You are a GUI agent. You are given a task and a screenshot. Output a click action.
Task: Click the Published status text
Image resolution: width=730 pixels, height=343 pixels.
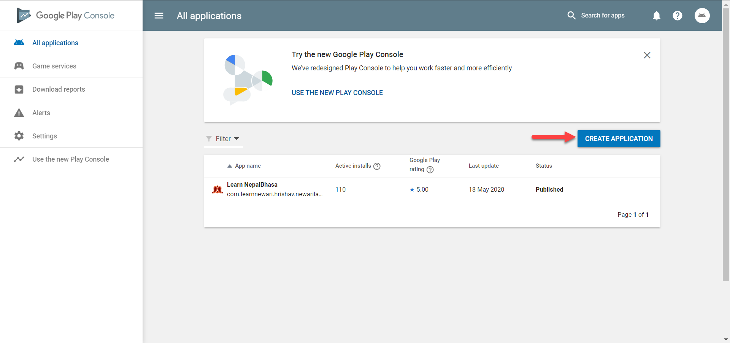[x=549, y=189]
